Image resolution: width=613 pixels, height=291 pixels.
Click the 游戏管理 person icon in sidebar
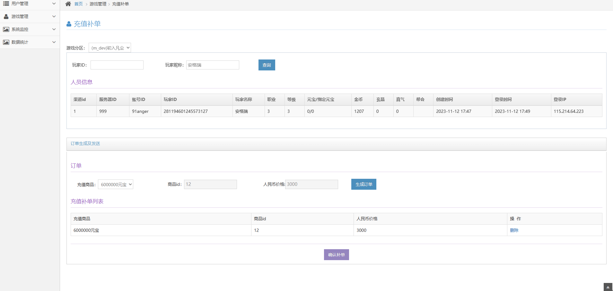[x=6, y=16]
